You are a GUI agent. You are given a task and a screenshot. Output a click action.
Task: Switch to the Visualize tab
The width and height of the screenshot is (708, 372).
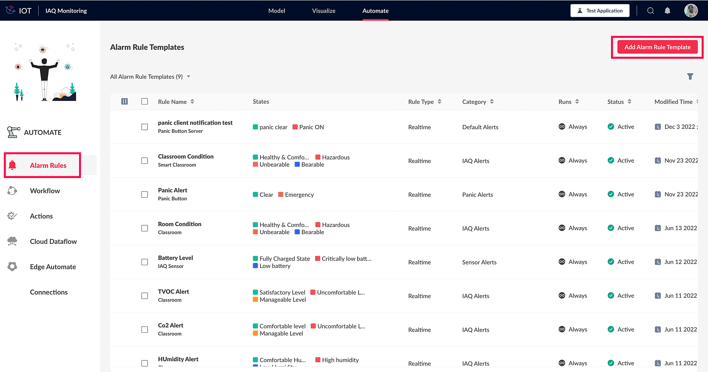[324, 11]
